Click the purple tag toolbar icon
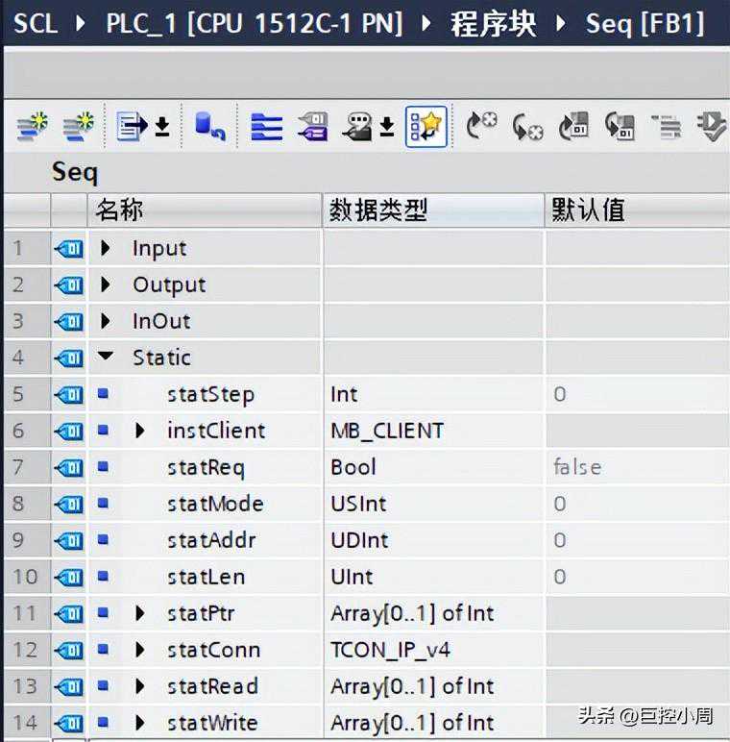This screenshot has width=730, height=742. tap(312, 126)
